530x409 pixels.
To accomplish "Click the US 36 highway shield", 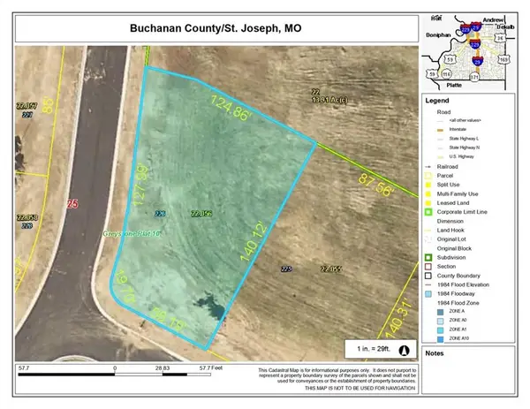I will (x=500, y=38).
